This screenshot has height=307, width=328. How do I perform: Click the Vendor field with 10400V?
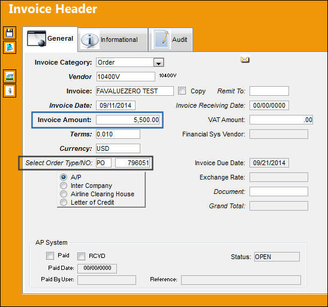click(x=126, y=77)
